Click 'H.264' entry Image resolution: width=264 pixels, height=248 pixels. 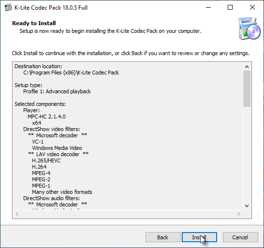tap(39, 167)
